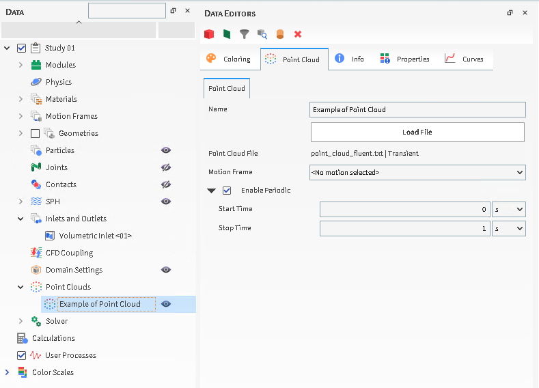
Task: Click the funnel filter toolbar icon
Action: tap(244, 34)
